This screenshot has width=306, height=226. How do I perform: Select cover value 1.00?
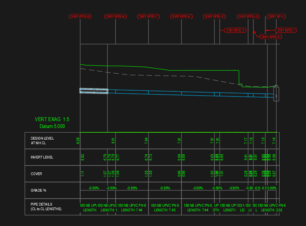tap(212, 174)
